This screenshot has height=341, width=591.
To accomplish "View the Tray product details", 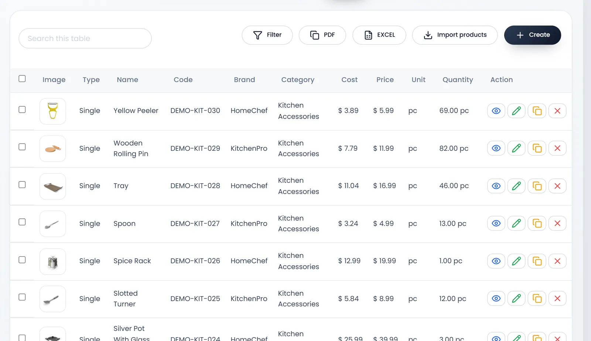I will tap(496, 186).
